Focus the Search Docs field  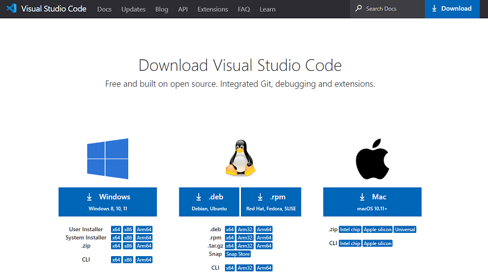(x=387, y=9)
